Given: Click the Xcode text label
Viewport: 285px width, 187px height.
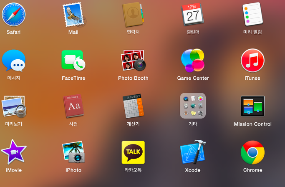Looking at the screenshot, I should 193,170.
